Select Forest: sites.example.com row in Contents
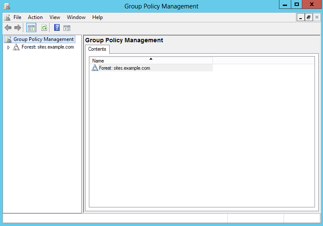The width and height of the screenshot is (323, 226). pyautogui.click(x=151, y=68)
